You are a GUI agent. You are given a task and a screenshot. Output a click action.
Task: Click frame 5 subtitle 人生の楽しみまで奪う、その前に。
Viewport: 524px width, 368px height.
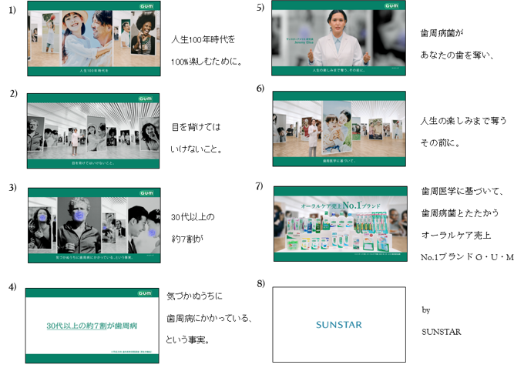pyautogui.click(x=338, y=71)
